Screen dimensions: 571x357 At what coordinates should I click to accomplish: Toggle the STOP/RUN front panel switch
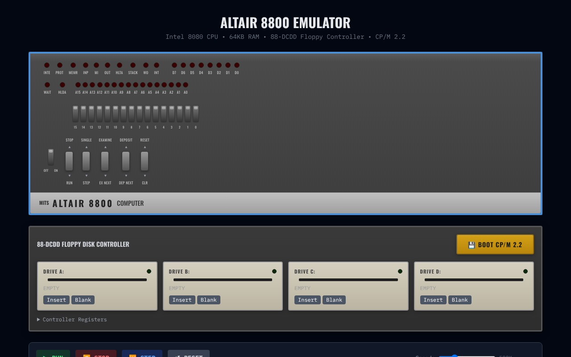tap(69, 161)
